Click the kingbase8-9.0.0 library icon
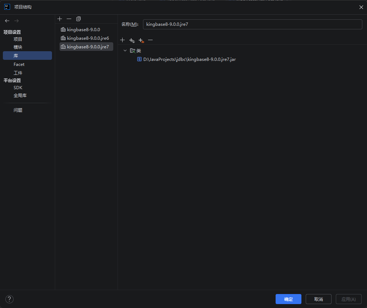 pos(63,29)
